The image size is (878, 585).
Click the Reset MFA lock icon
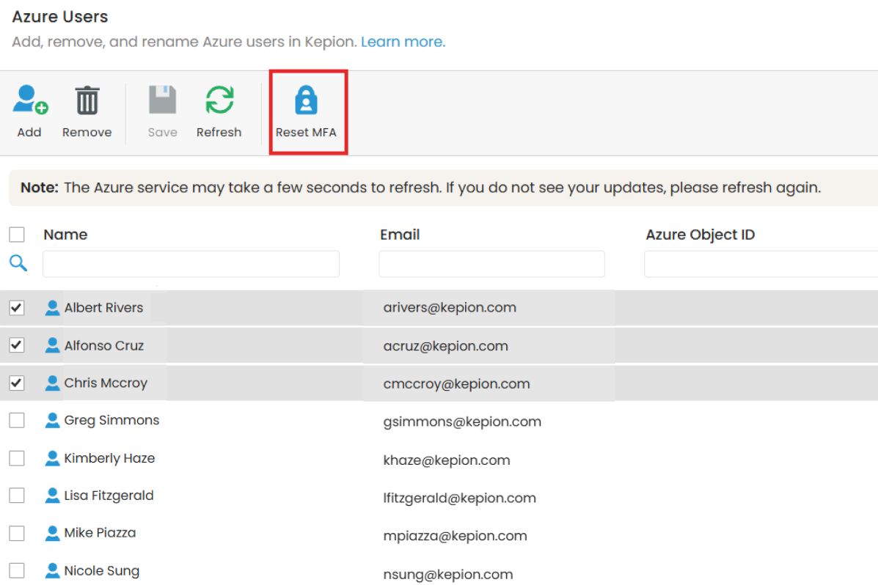click(x=307, y=100)
